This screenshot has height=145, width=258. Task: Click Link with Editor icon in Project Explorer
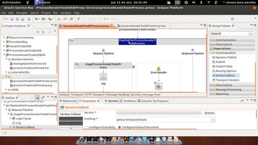tap(43, 32)
